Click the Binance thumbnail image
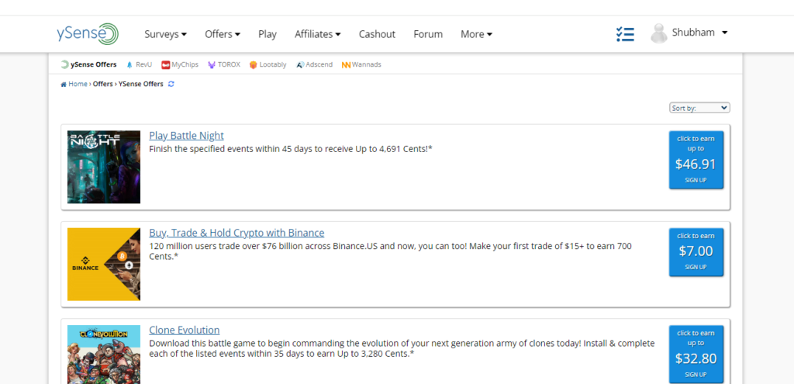 click(104, 265)
